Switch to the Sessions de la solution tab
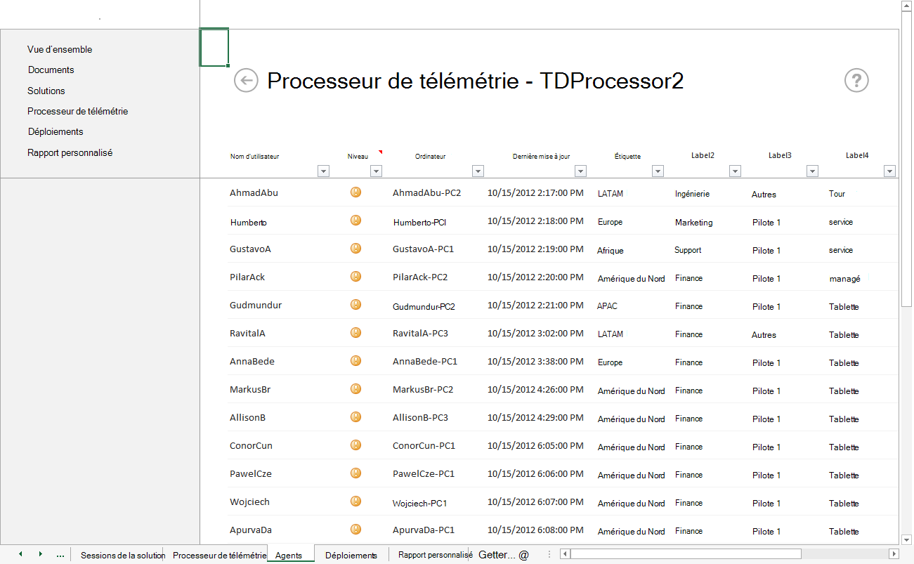This screenshot has width=914, height=564. (x=123, y=555)
